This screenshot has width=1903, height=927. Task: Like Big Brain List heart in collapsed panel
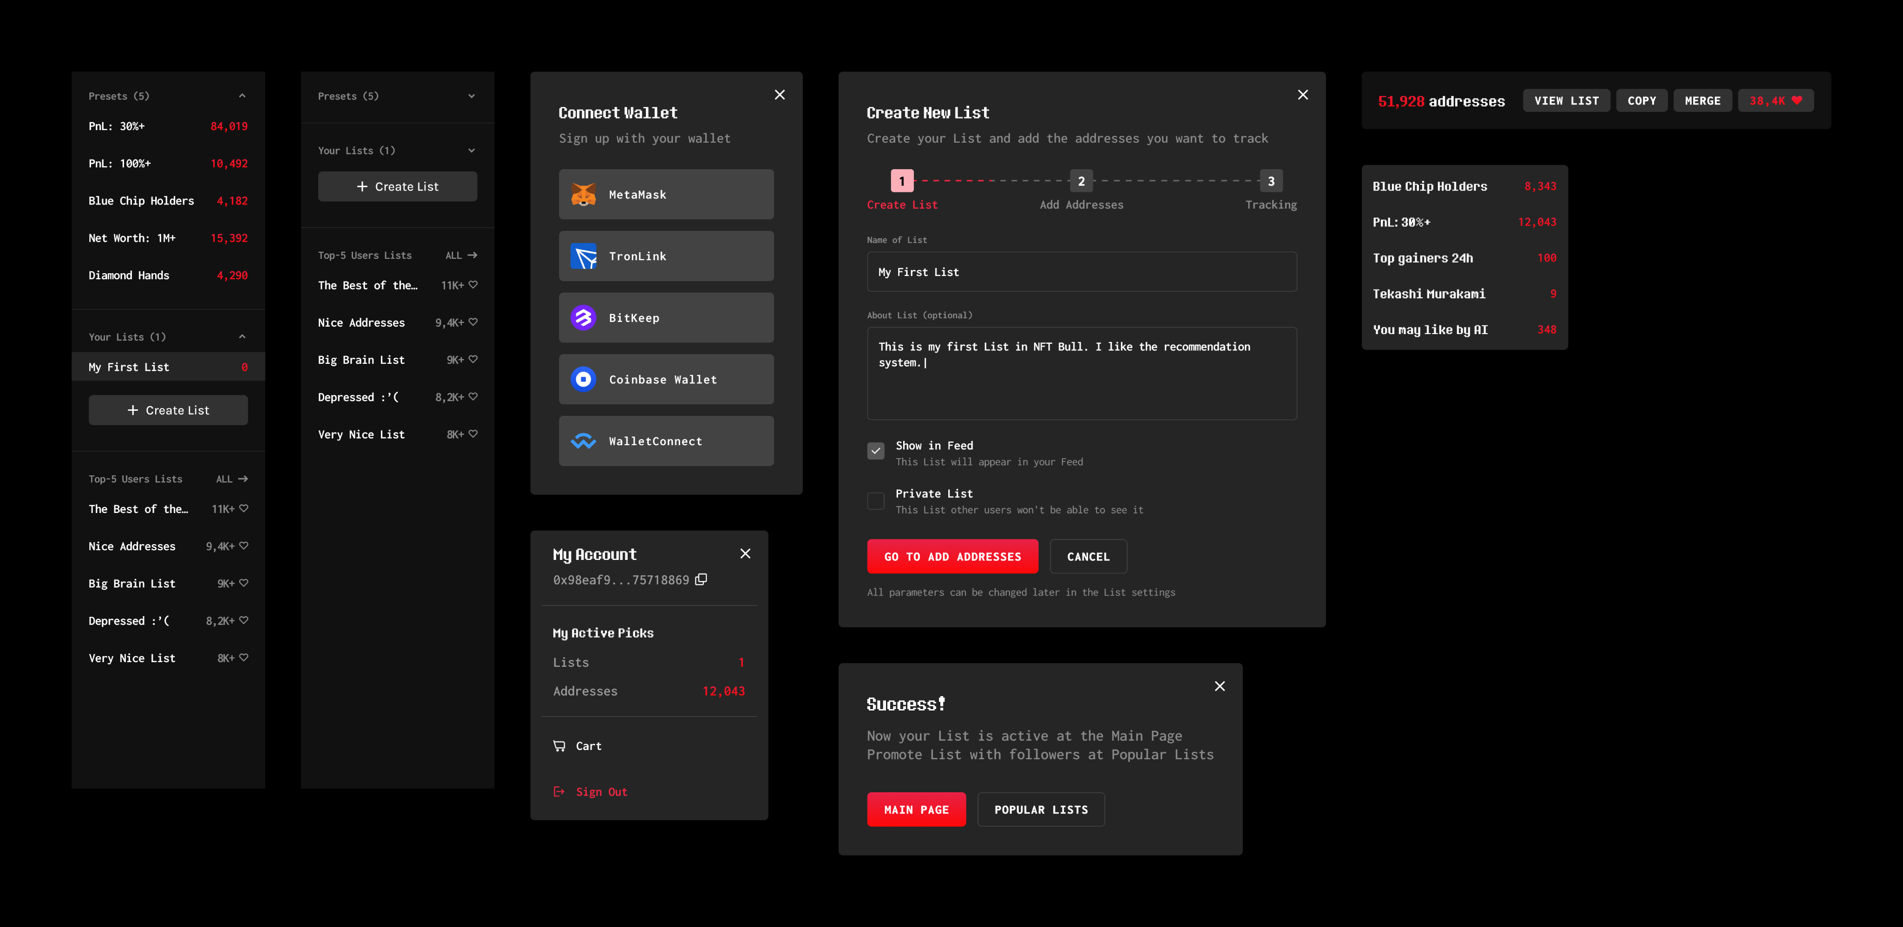473,359
